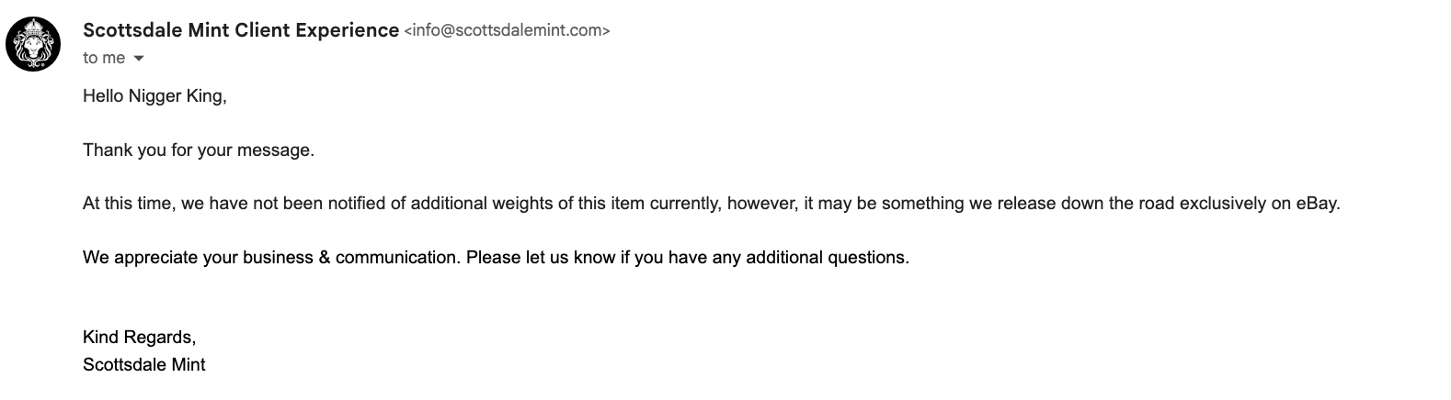Click the word 'Hello' in the greeting
Image resolution: width=1451 pixels, height=400 pixels.
click(x=102, y=95)
